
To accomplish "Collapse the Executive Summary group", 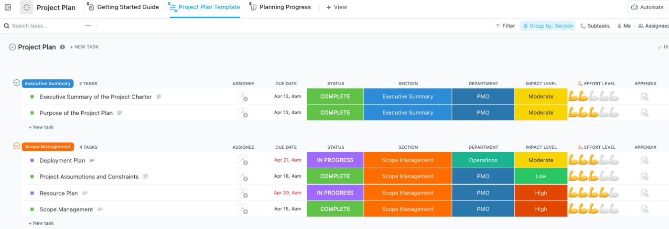I will 17,83.
